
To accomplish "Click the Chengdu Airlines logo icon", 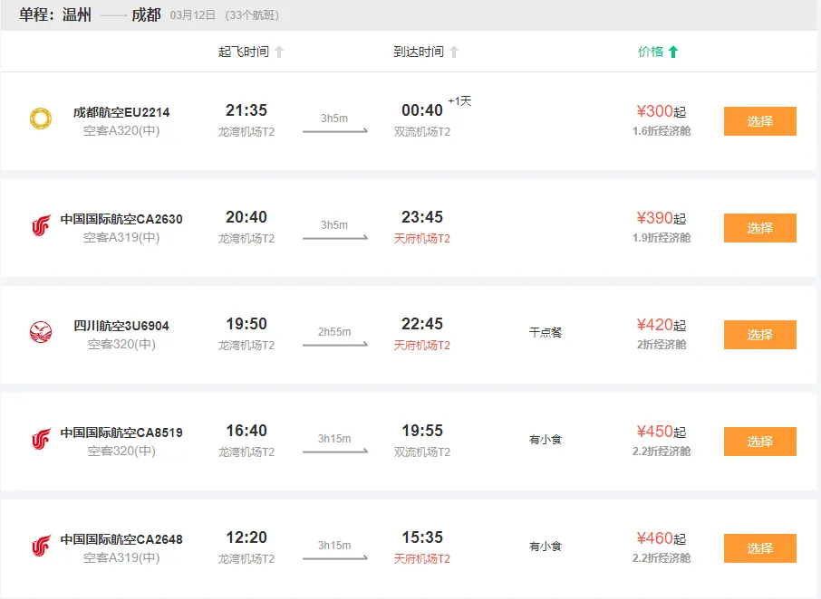I will pyautogui.click(x=41, y=119).
